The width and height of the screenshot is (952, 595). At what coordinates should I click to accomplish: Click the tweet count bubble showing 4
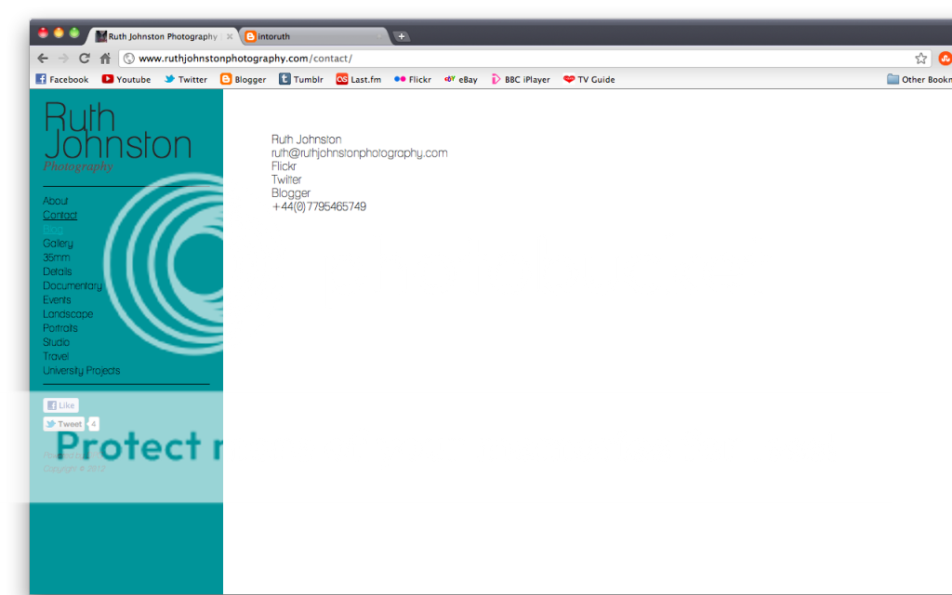point(94,424)
